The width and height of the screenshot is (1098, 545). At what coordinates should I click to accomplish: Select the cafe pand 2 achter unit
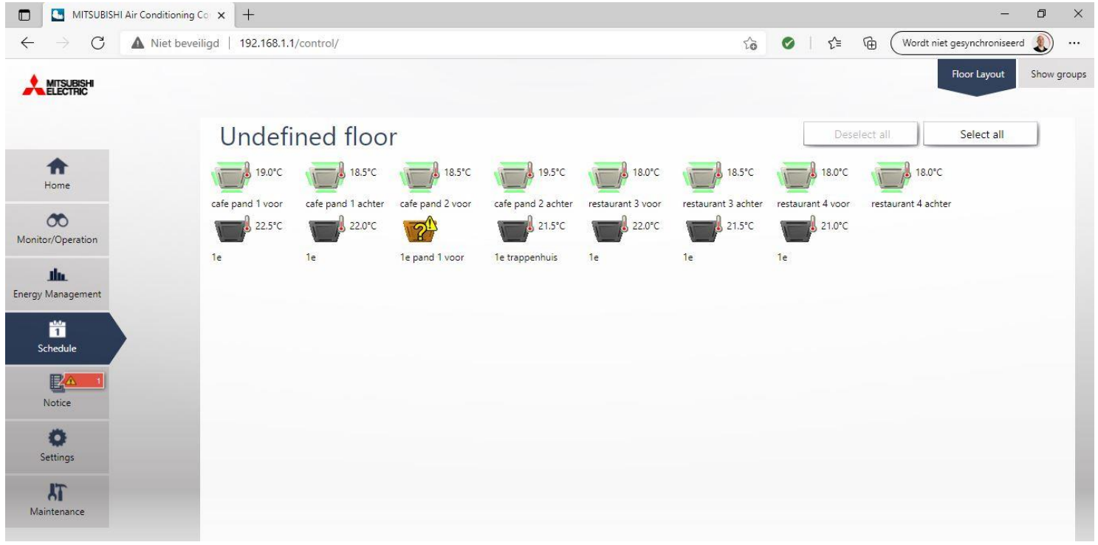coord(513,178)
